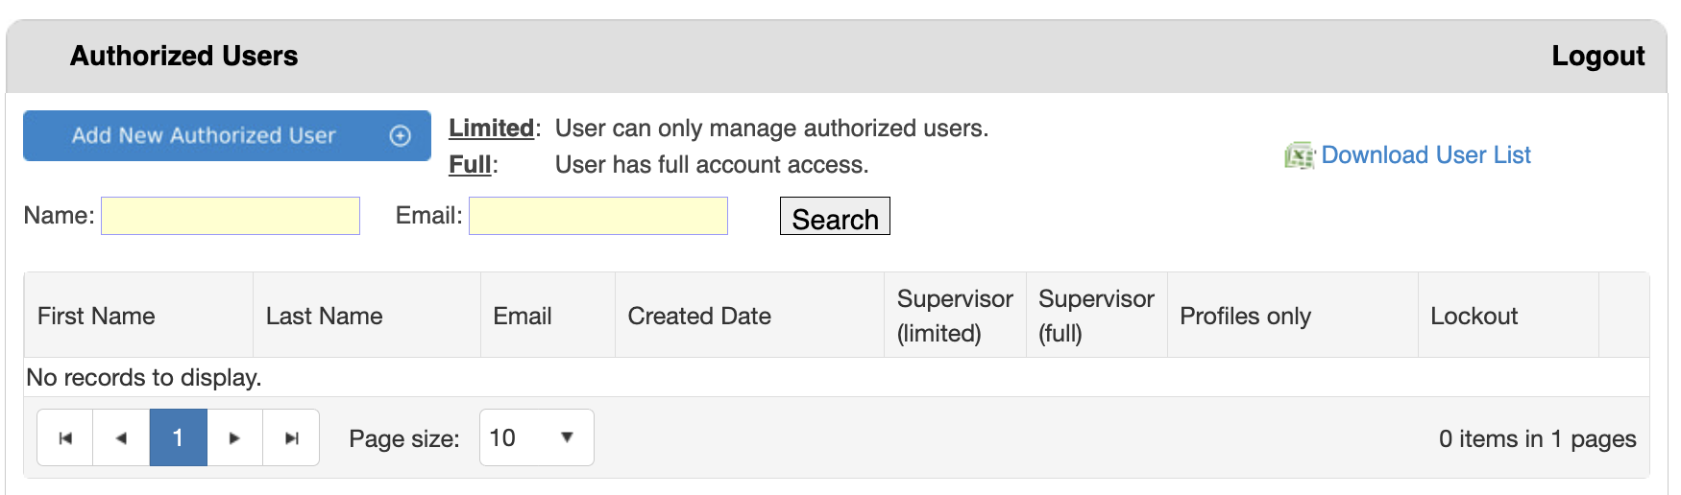Focus the Email search field

pos(598,216)
